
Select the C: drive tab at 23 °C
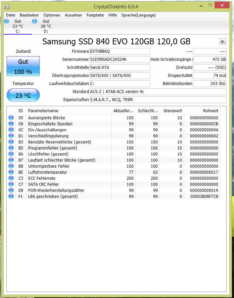pyautogui.click(x=18, y=26)
